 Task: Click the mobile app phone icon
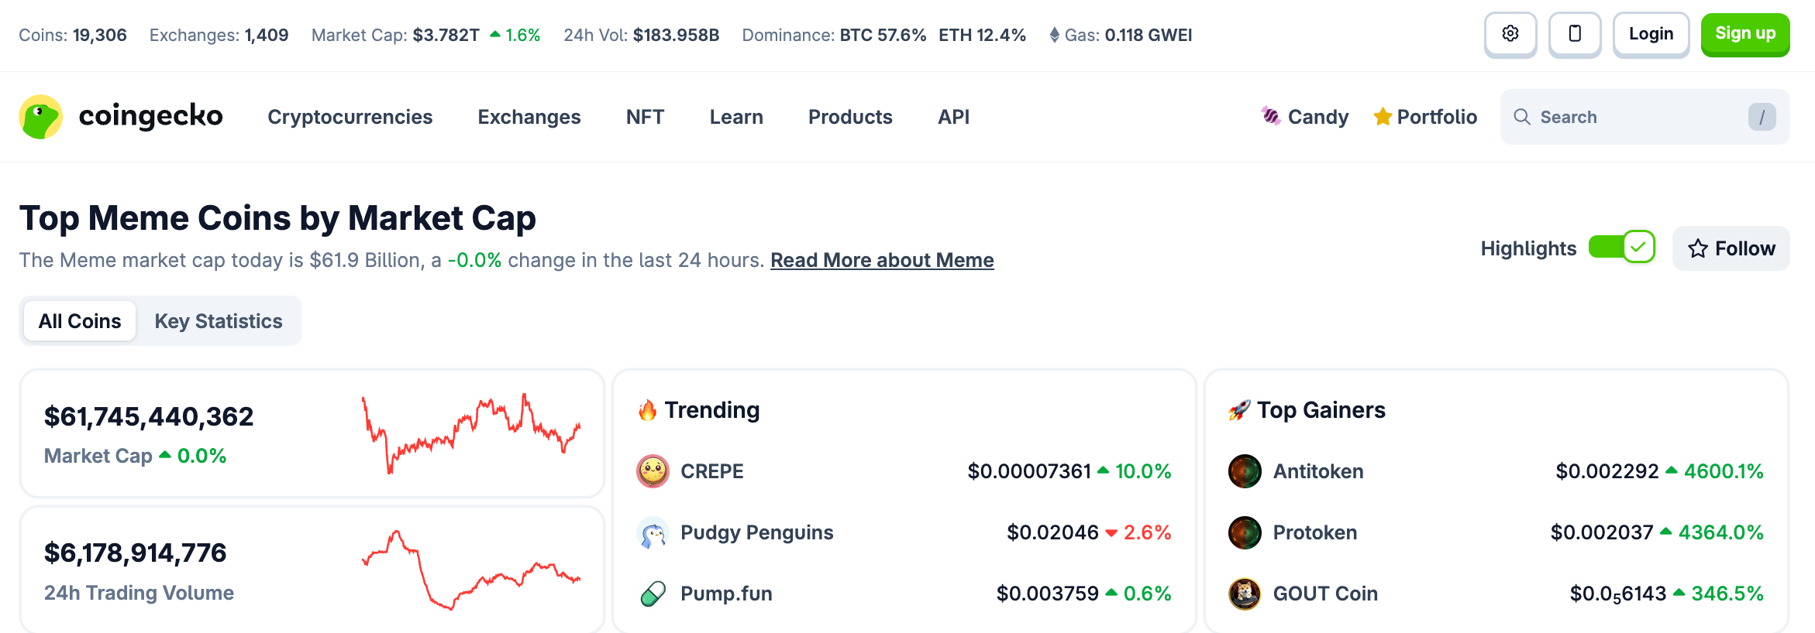tap(1574, 34)
